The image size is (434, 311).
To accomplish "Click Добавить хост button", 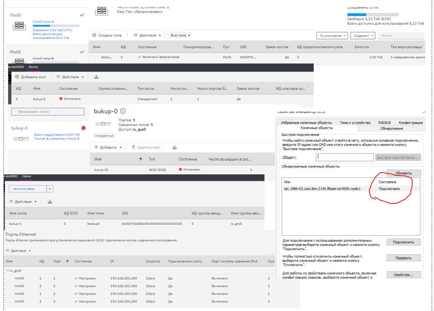I will [30, 77].
